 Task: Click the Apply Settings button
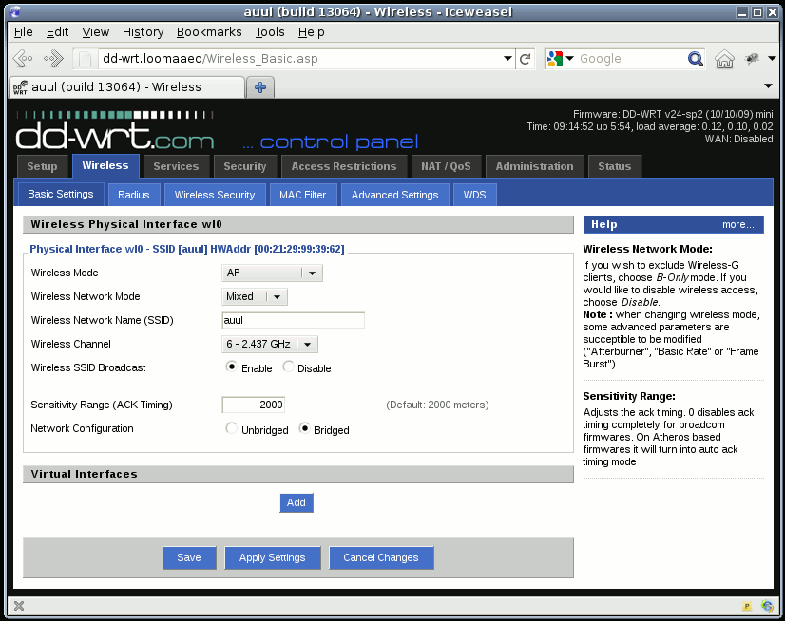point(273,558)
